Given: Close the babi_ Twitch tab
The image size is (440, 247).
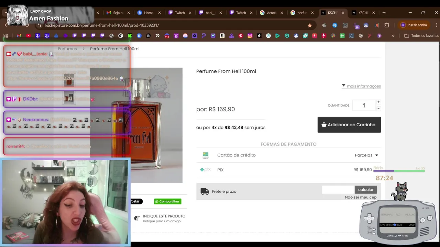Looking at the screenshot, I should coord(221,13).
